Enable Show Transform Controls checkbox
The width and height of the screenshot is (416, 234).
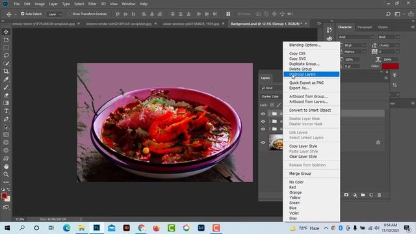(70, 14)
